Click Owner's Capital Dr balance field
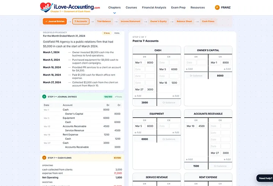273x186 pixels. pos(196,76)
